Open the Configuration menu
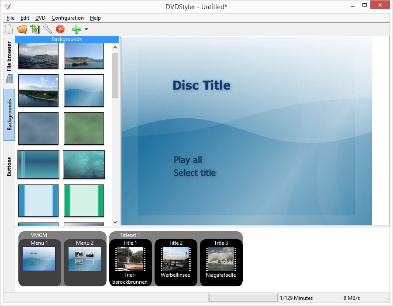 67,18
